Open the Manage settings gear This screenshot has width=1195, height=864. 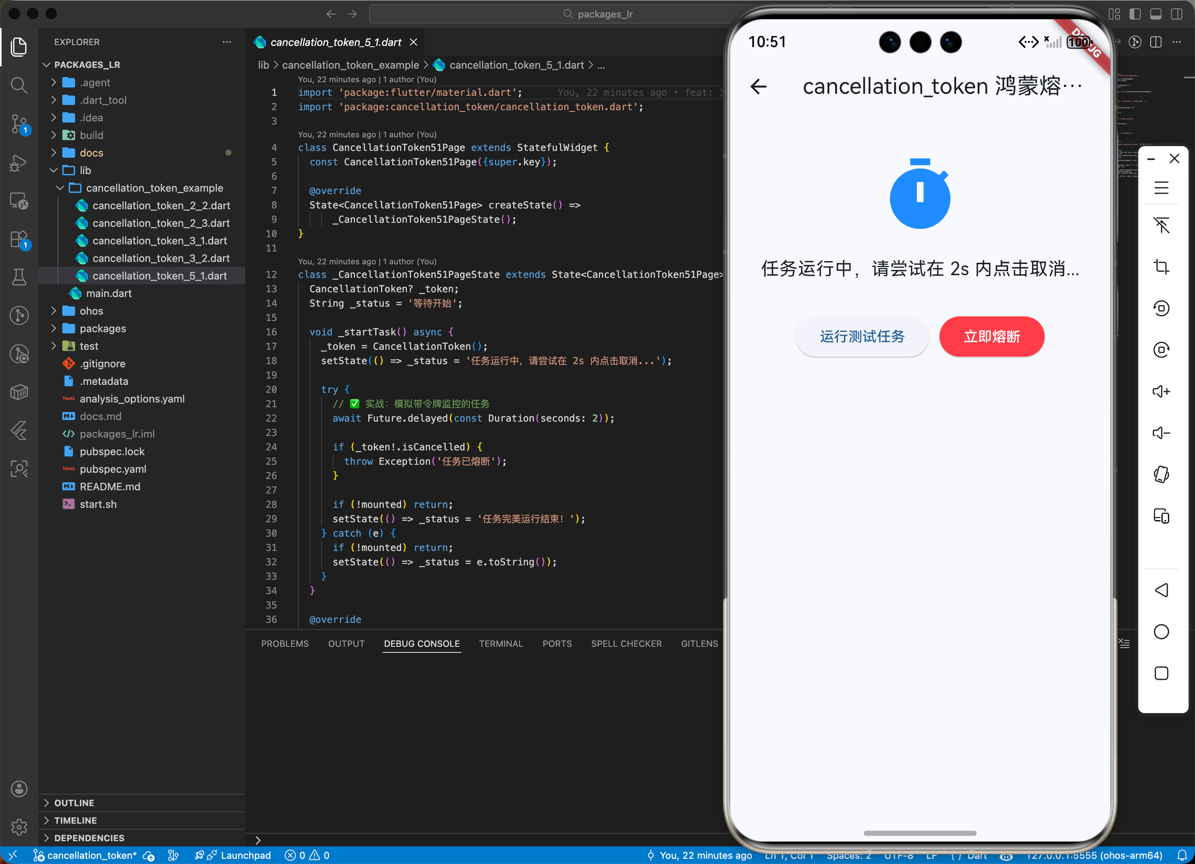19,826
